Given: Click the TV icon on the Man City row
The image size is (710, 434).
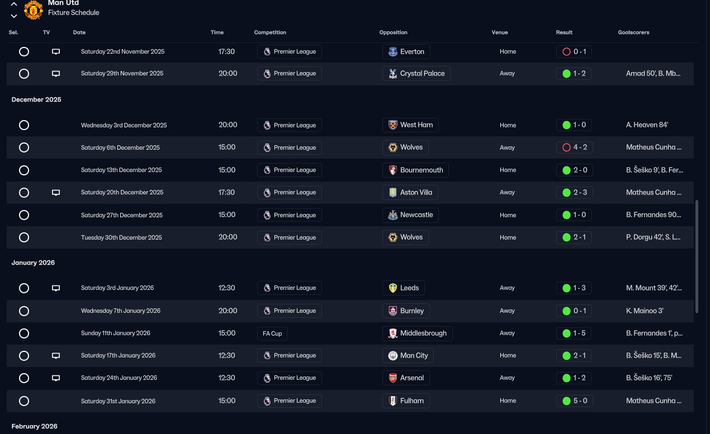Looking at the screenshot, I should tap(56, 356).
